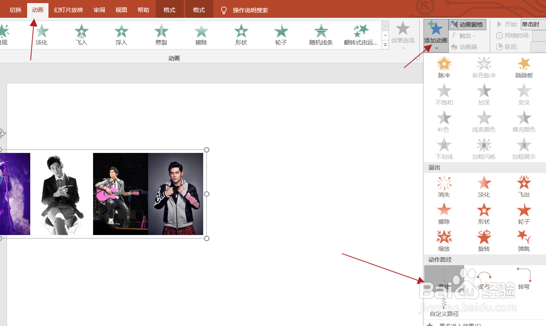546x326 pixels.
Task: Switch to the 视图 view tab
Action: click(121, 10)
